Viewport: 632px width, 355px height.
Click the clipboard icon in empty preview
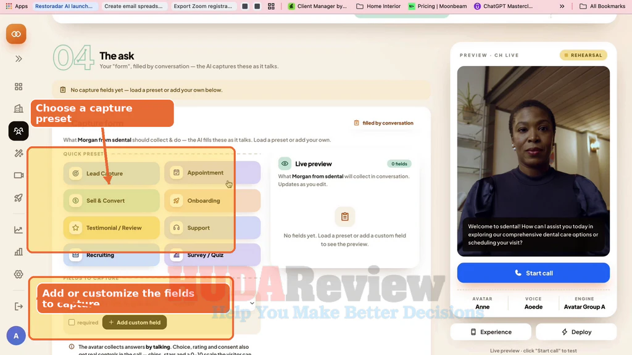(344, 216)
